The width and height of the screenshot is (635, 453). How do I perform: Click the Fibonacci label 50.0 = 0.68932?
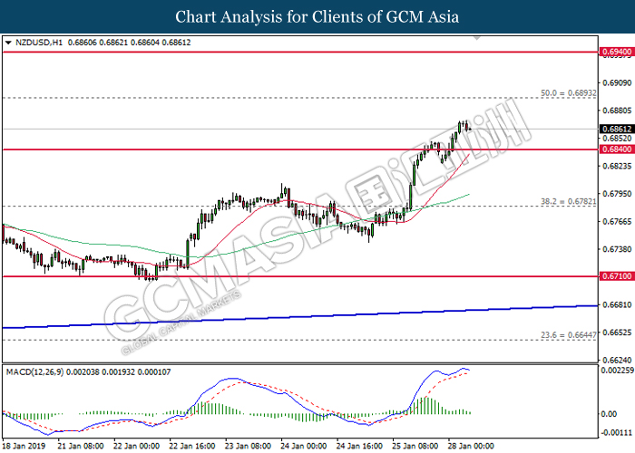click(569, 93)
